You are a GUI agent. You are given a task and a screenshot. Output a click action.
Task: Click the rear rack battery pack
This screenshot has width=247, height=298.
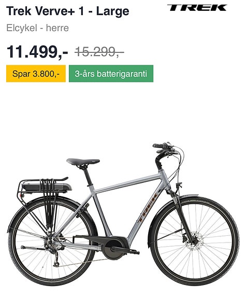click(x=47, y=187)
